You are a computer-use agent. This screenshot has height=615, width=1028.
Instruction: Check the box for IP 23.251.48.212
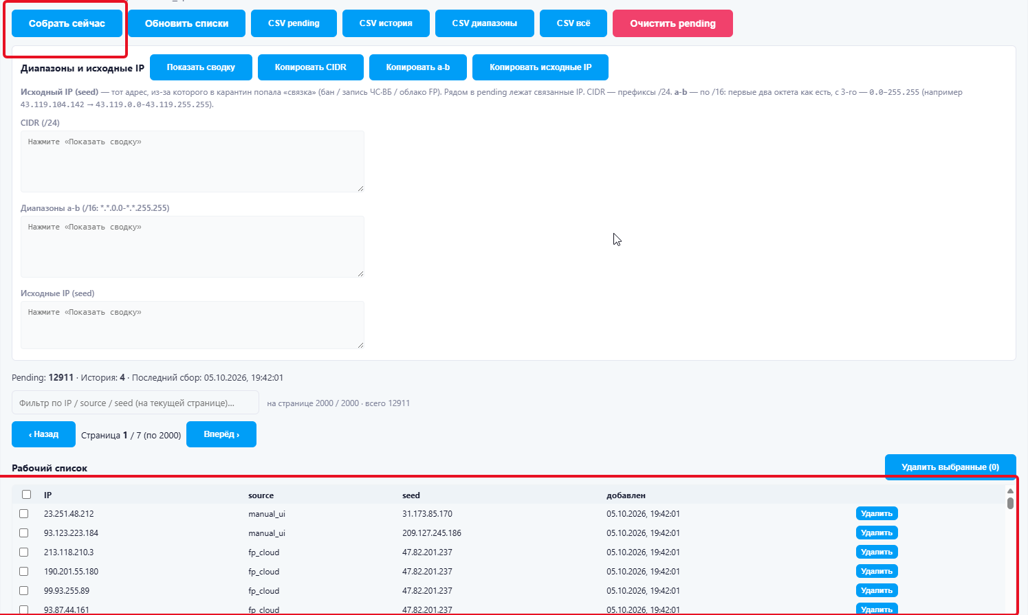24,514
